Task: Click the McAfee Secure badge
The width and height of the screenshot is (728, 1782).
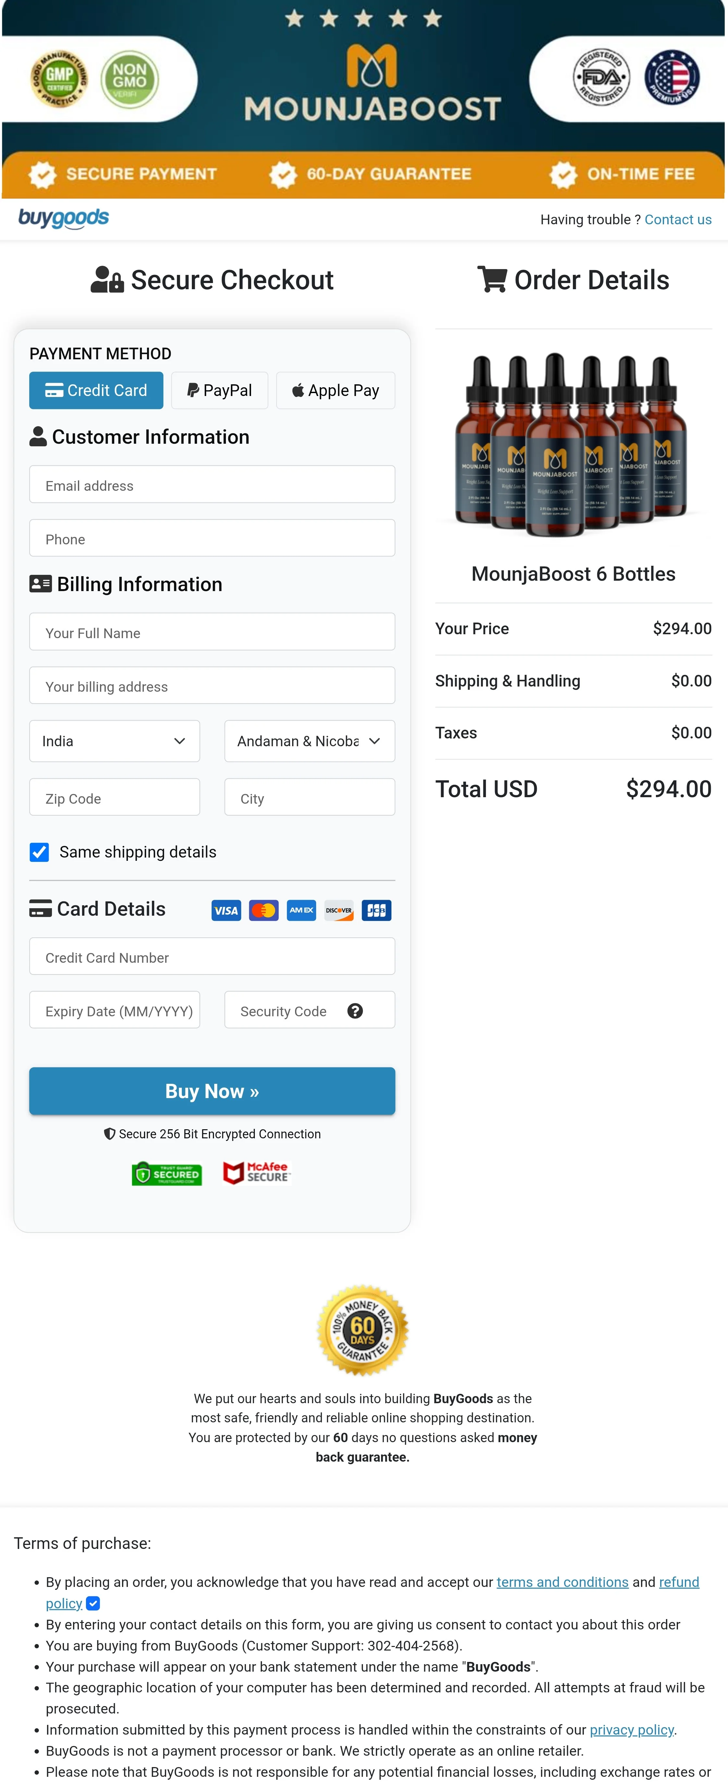Action: coord(256,1172)
